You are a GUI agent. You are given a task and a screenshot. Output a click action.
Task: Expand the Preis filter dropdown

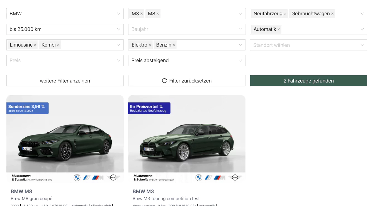point(65,60)
